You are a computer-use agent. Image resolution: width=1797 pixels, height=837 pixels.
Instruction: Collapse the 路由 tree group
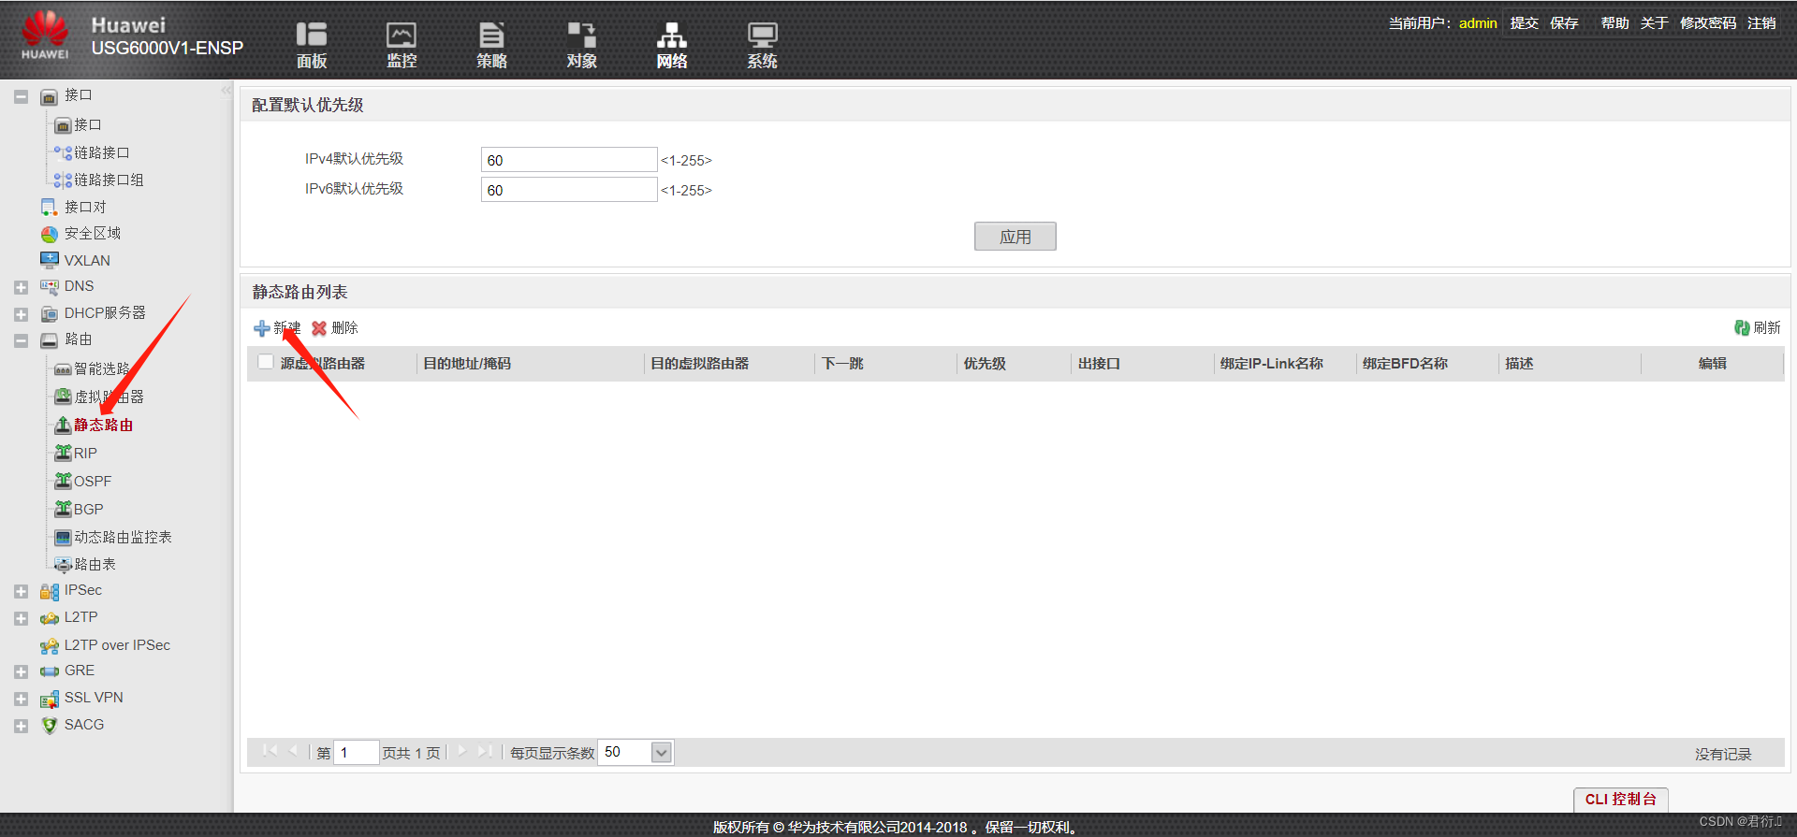click(x=21, y=340)
